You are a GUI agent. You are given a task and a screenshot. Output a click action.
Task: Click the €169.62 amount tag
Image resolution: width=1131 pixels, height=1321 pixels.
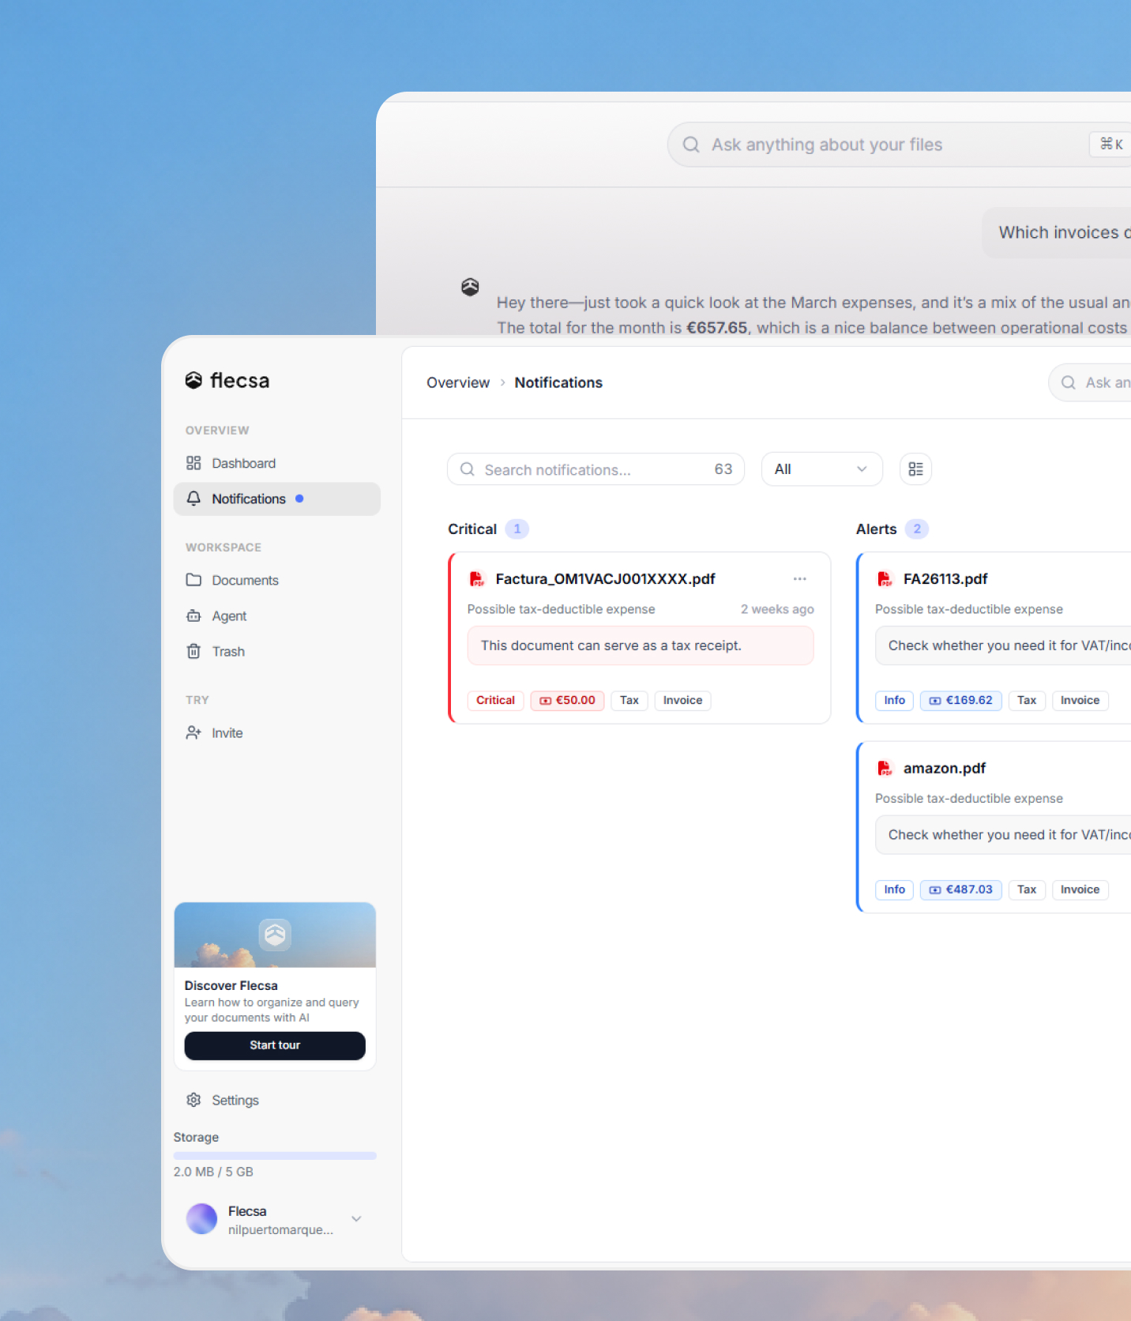(960, 701)
